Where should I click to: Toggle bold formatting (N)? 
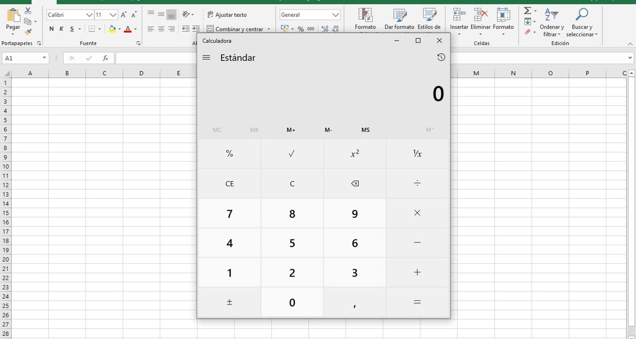52,29
